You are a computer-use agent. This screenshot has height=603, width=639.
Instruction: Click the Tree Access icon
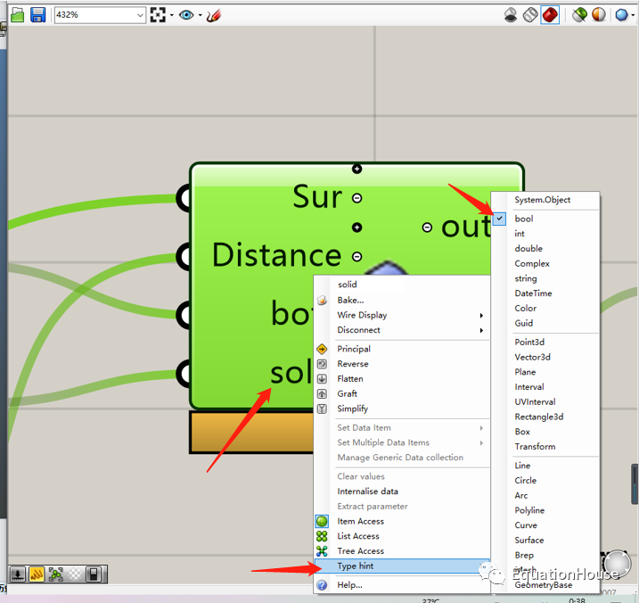322,551
